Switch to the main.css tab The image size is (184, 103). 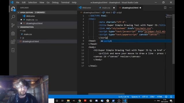click(x=106, y=8)
